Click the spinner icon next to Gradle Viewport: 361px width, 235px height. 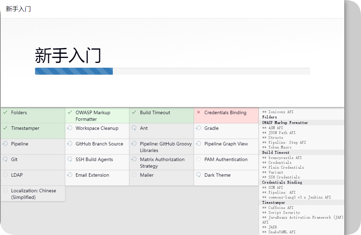[198, 128]
